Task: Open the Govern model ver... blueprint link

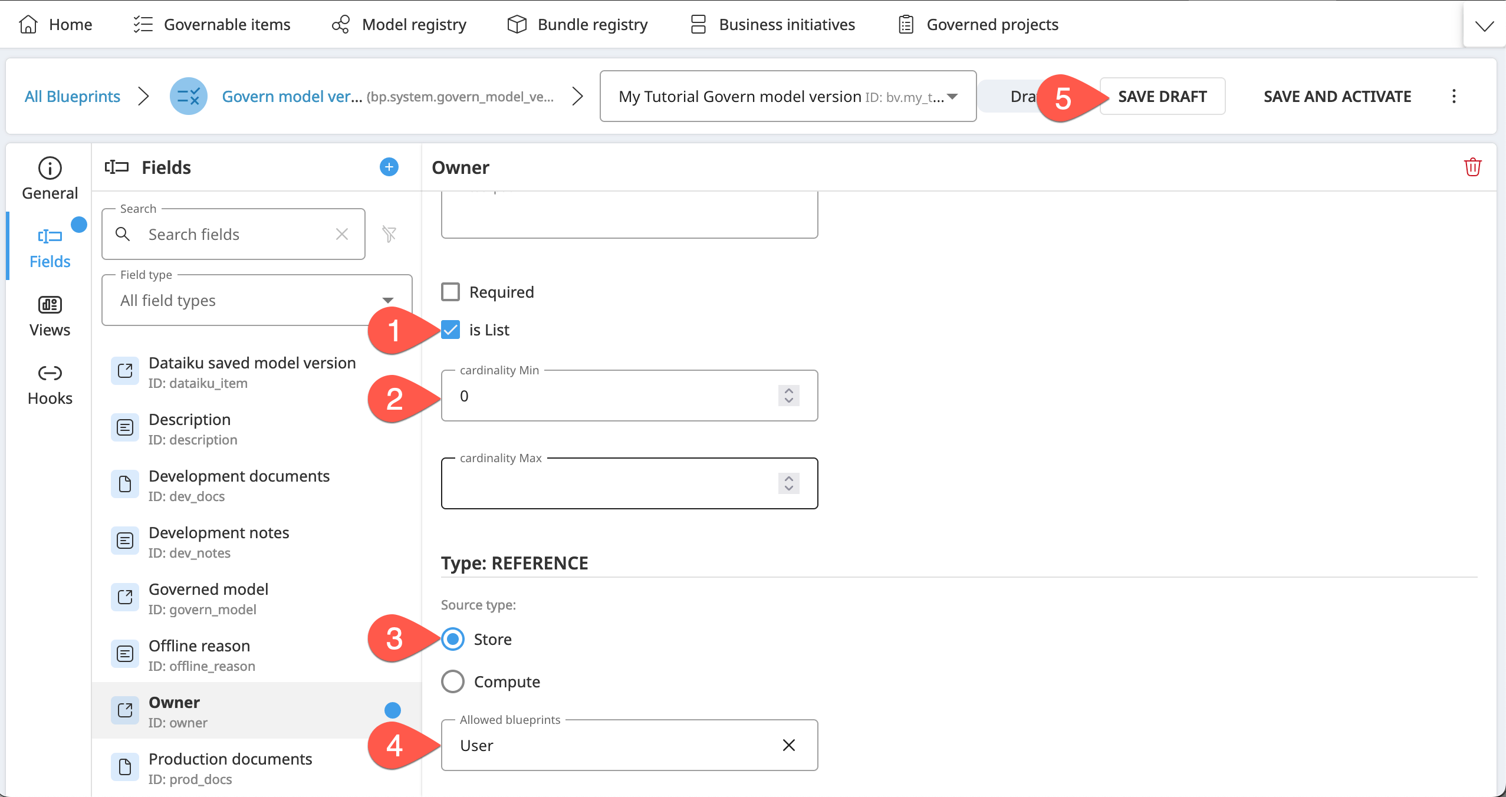Action: (292, 96)
